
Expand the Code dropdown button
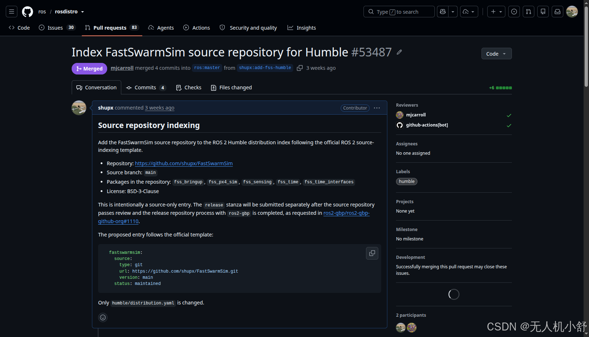[496, 54]
